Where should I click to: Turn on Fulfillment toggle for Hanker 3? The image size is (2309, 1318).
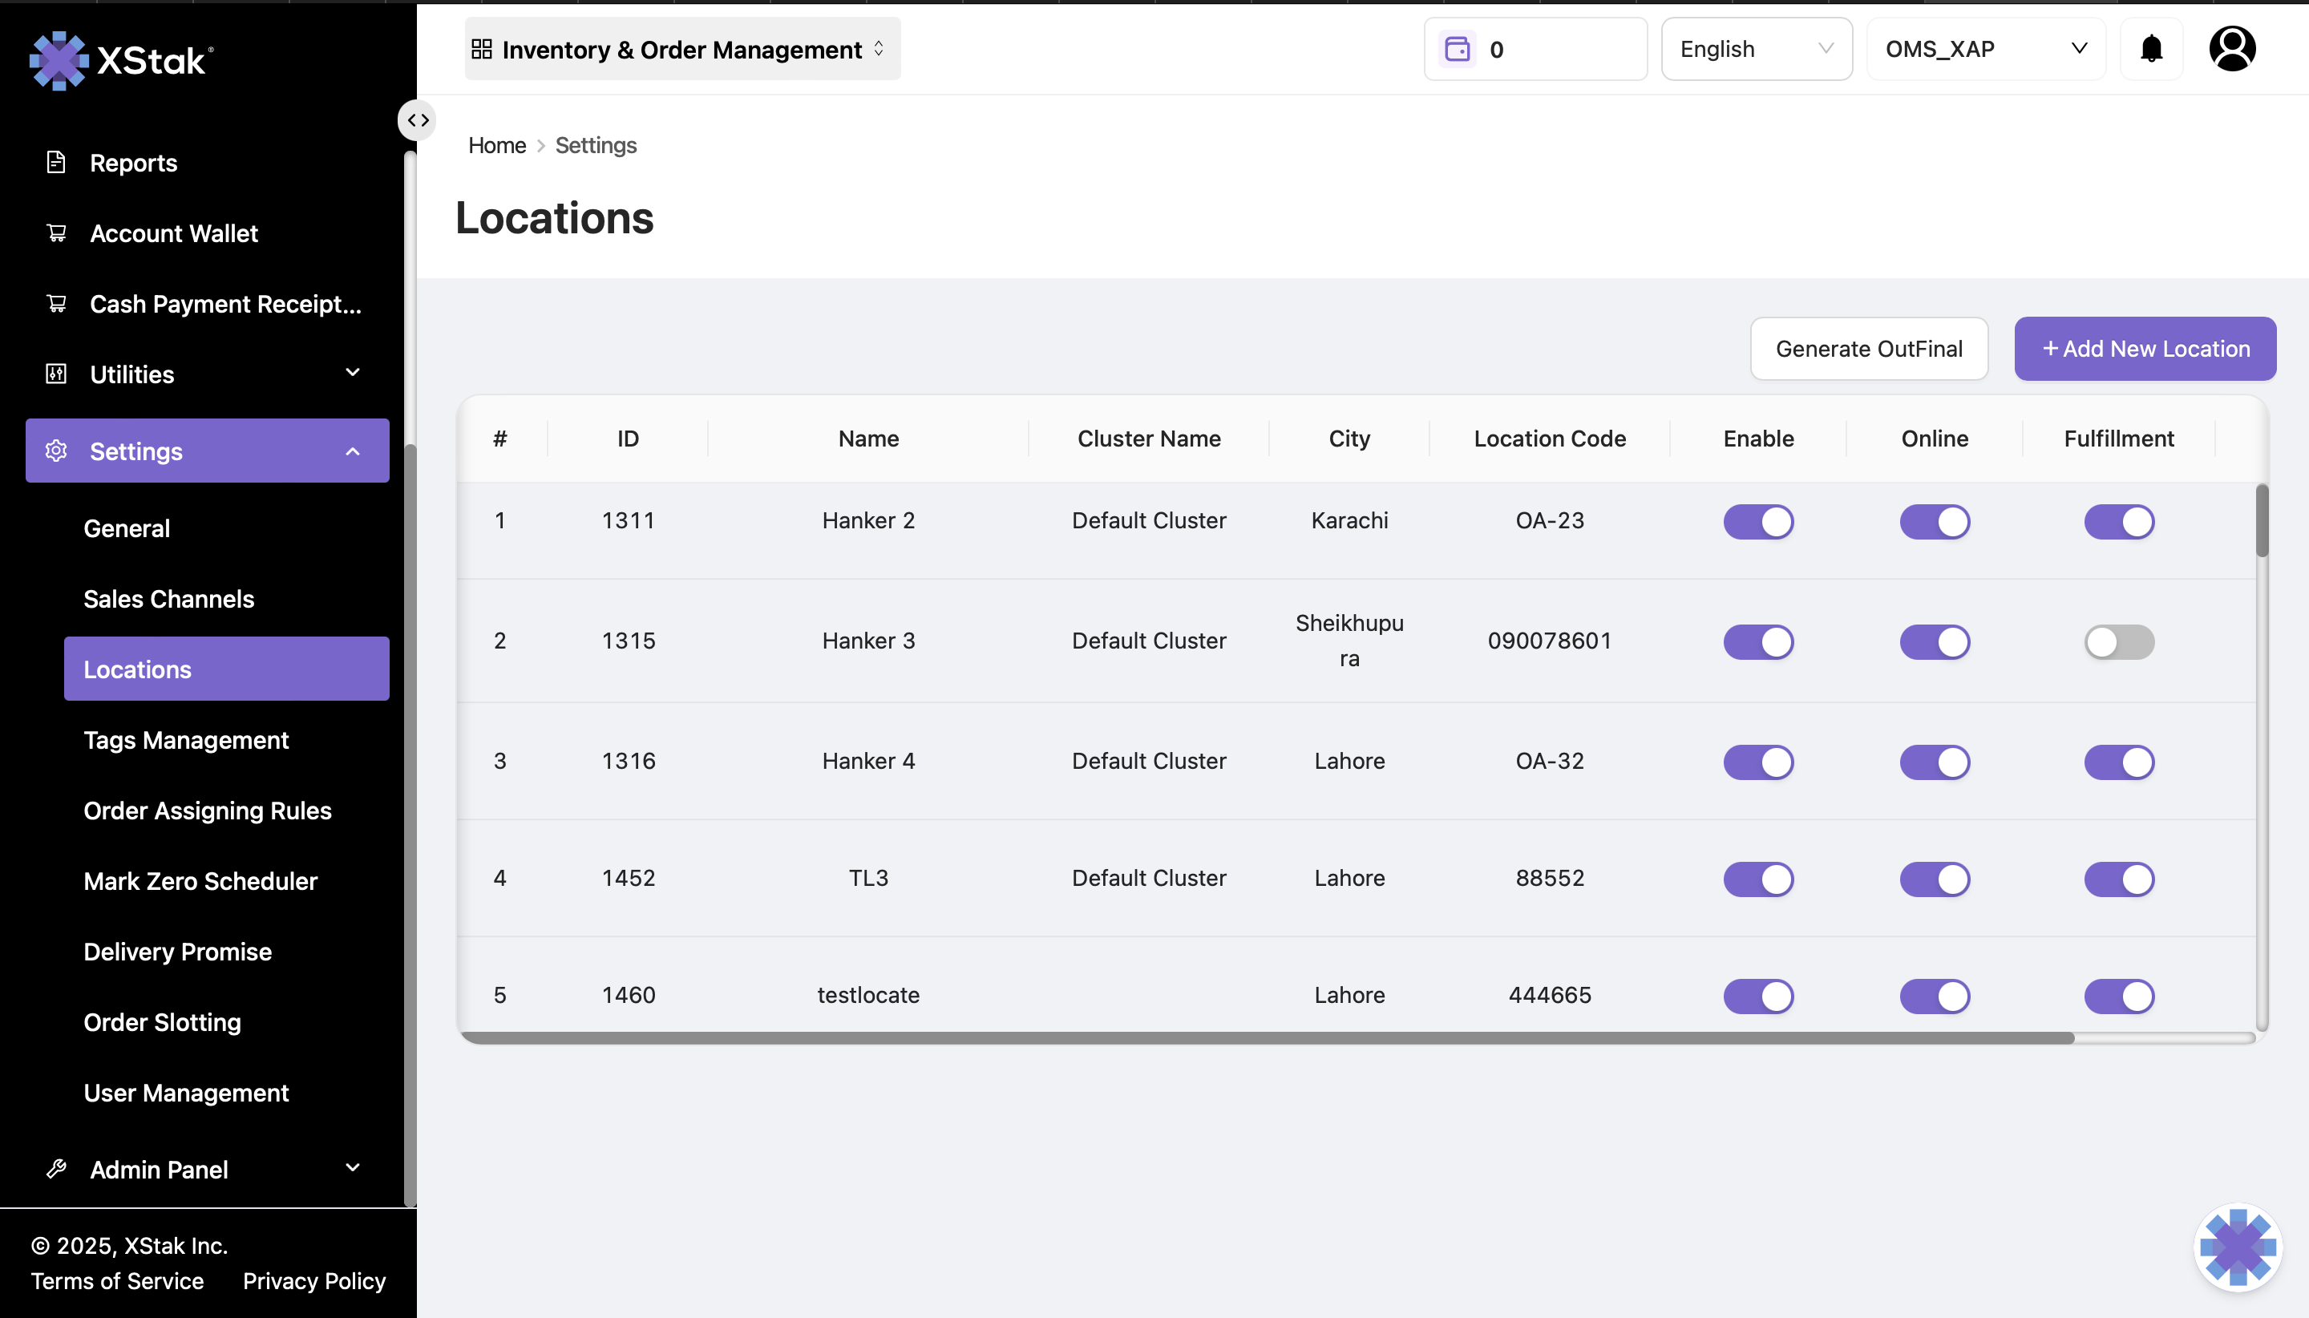point(2118,642)
